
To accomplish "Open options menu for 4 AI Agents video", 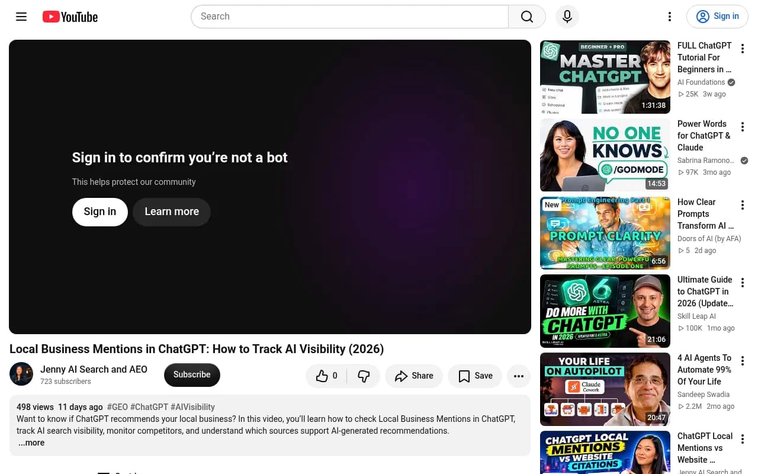I will [x=743, y=361].
